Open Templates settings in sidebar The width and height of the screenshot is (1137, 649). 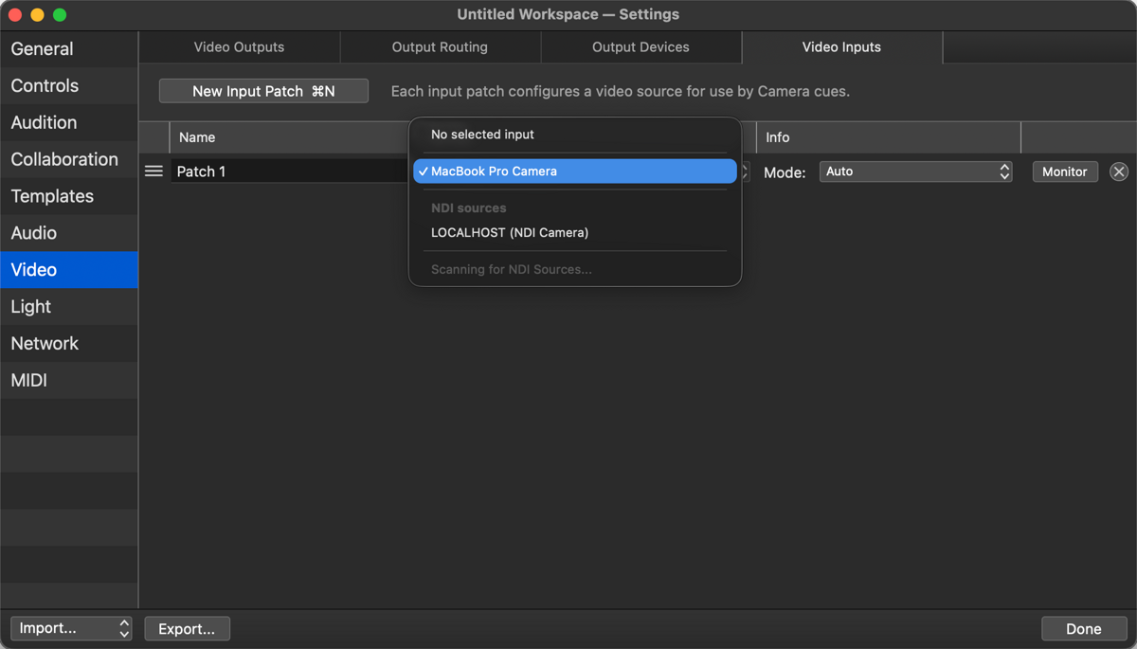[69, 196]
